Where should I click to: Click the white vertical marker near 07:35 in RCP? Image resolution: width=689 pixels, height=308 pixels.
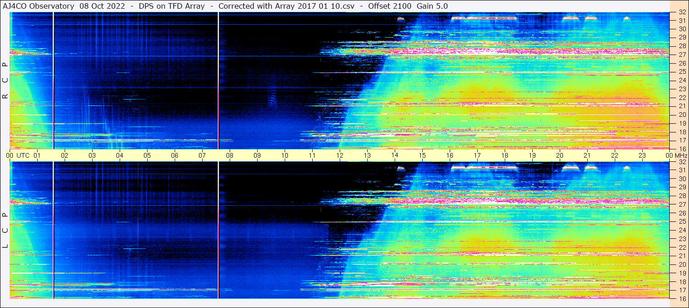click(218, 81)
